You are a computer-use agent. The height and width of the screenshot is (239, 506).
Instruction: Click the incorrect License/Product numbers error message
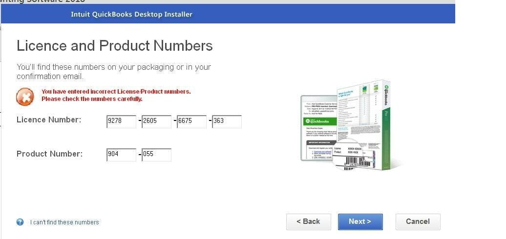coord(116,95)
